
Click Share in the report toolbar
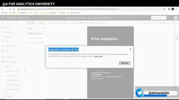pyautogui.click(x=51, y=23)
